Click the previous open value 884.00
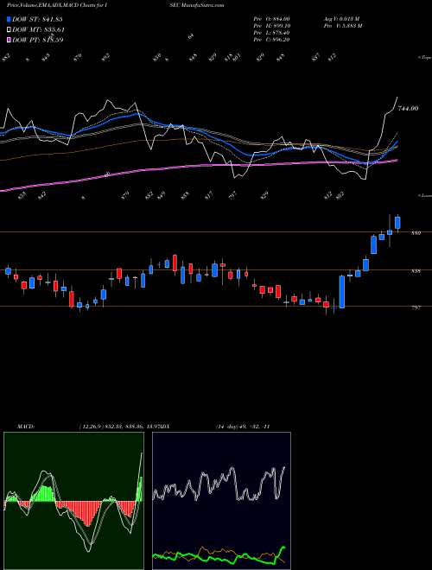 (282, 18)
